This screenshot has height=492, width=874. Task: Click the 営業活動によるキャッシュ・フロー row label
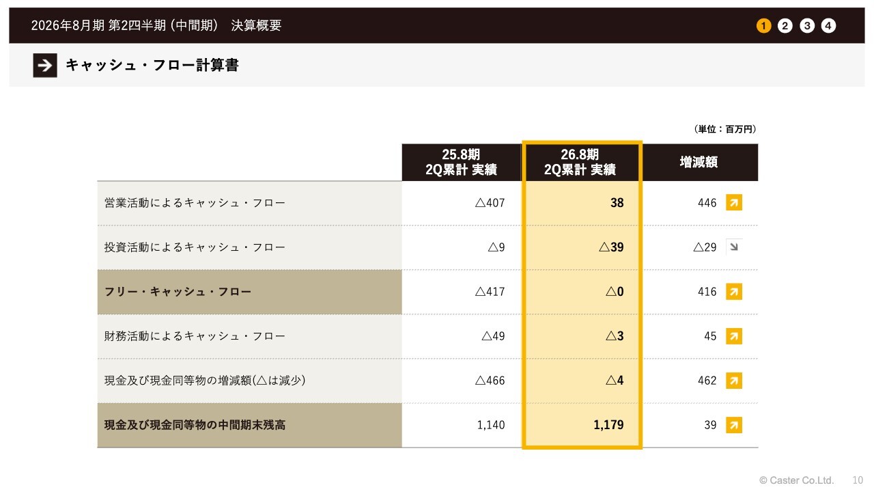pyautogui.click(x=195, y=203)
